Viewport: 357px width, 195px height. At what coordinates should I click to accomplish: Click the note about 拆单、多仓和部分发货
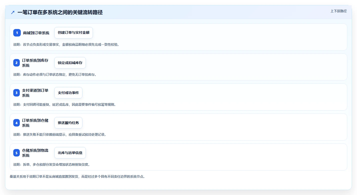(52, 164)
